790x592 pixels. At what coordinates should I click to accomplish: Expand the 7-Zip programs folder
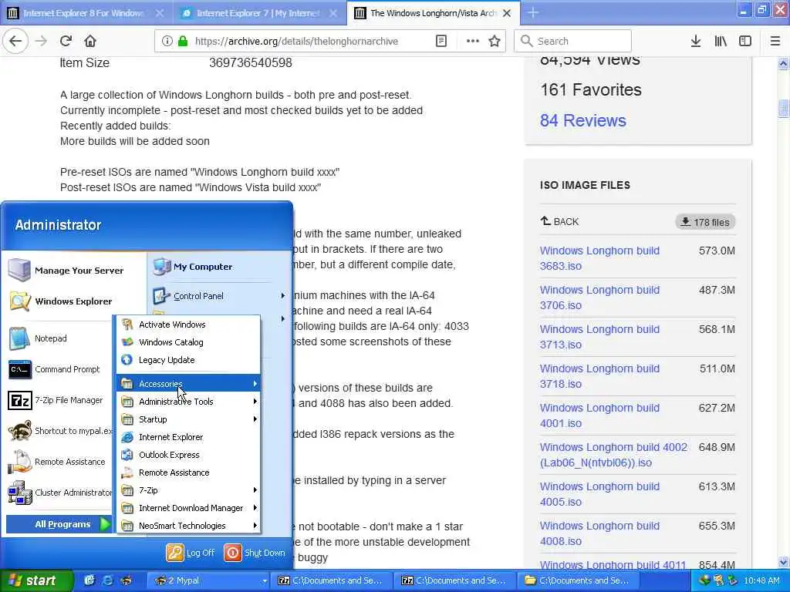(x=189, y=490)
